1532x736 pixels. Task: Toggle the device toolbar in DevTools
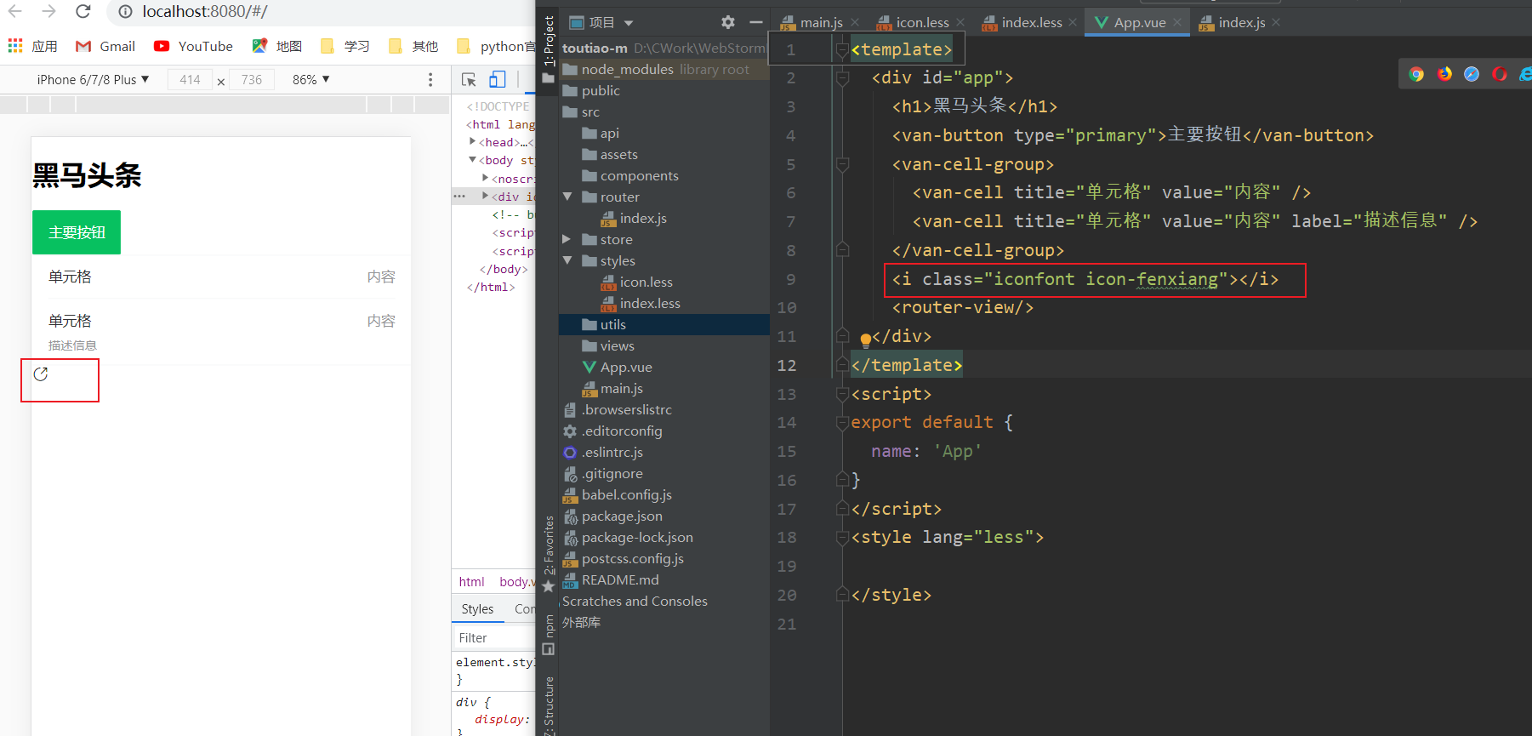click(498, 79)
